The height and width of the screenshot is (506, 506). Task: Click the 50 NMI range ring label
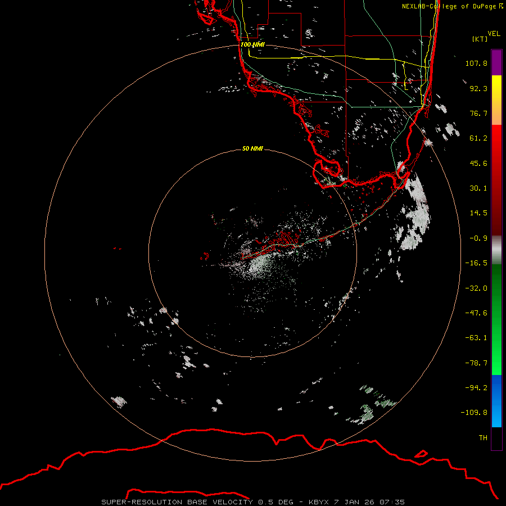point(252,148)
